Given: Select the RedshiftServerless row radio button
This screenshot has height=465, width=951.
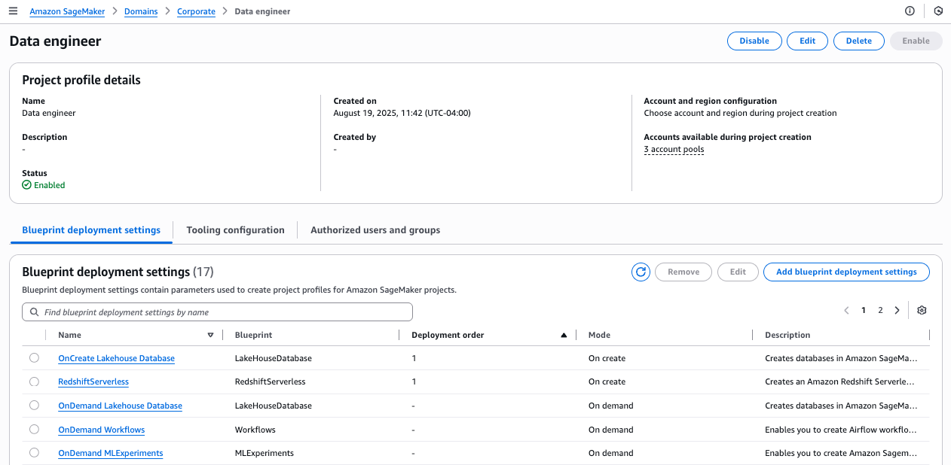Looking at the screenshot, I should 34,382.
